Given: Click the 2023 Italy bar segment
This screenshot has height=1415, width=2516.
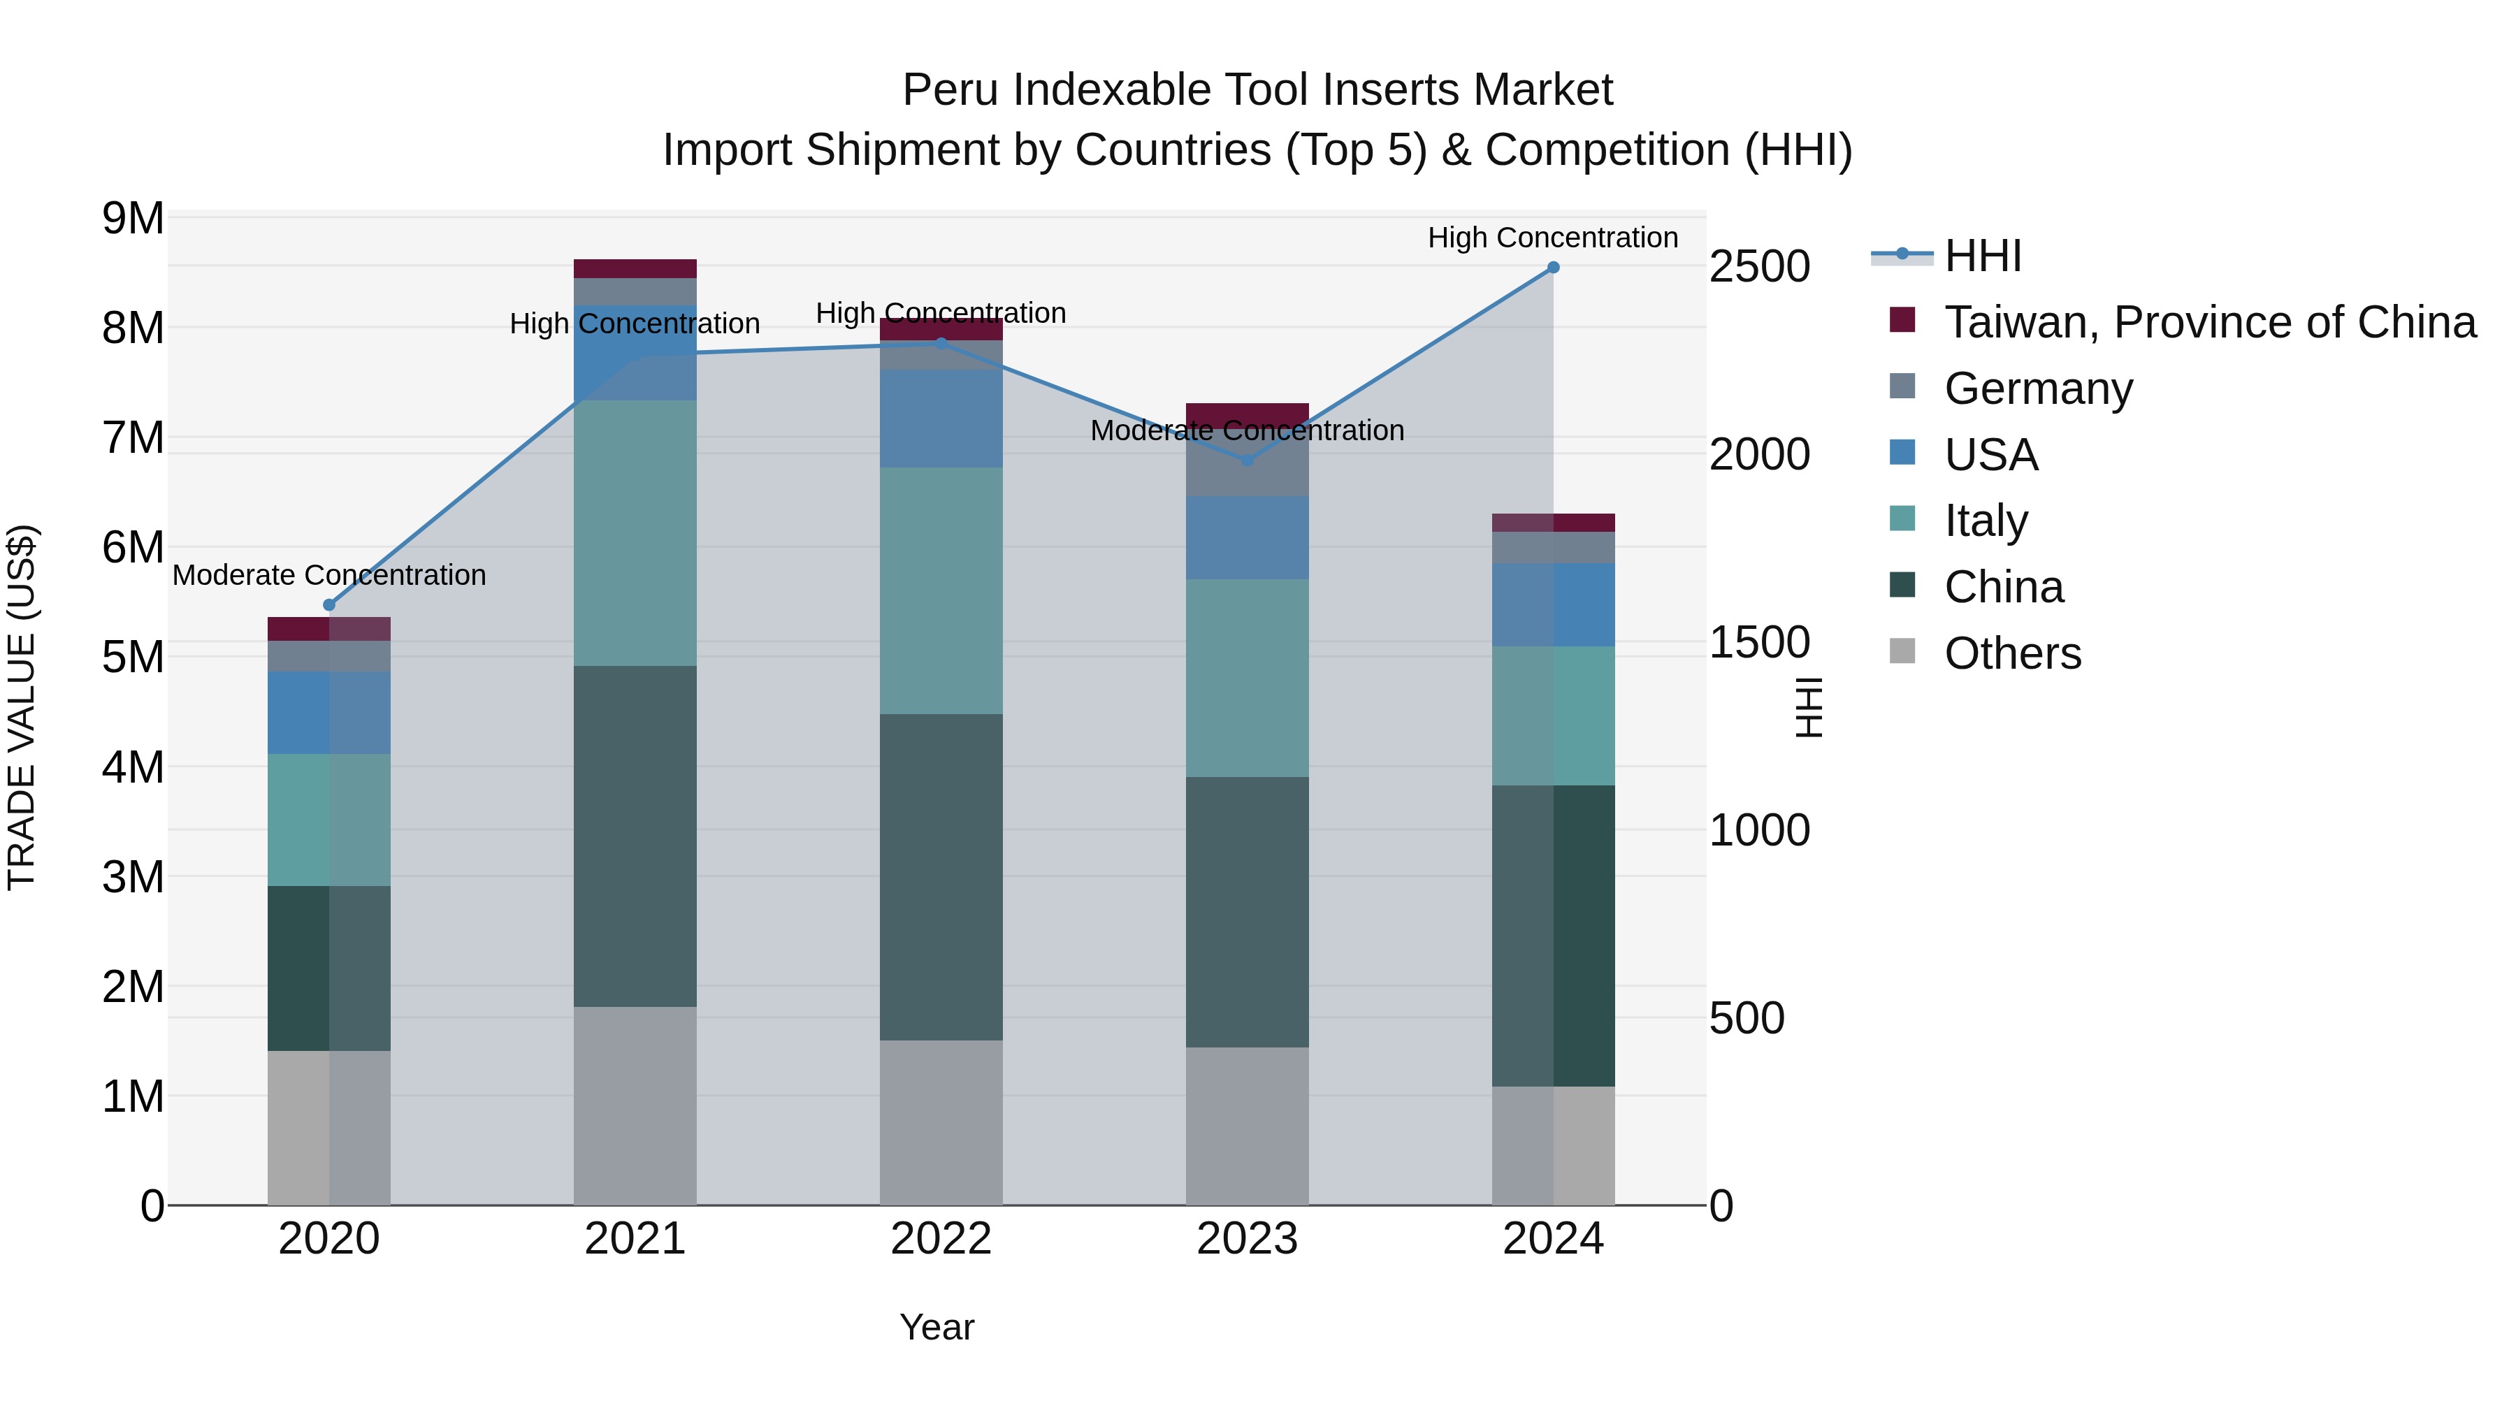Looking at the screenshot, I should pyautogui.click(x=1248, y=679).
